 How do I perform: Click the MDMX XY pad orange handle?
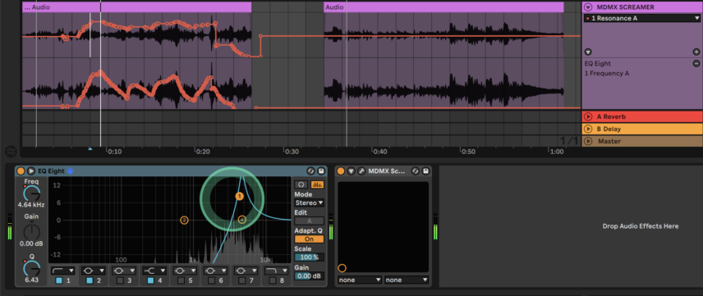click(342, 268)
